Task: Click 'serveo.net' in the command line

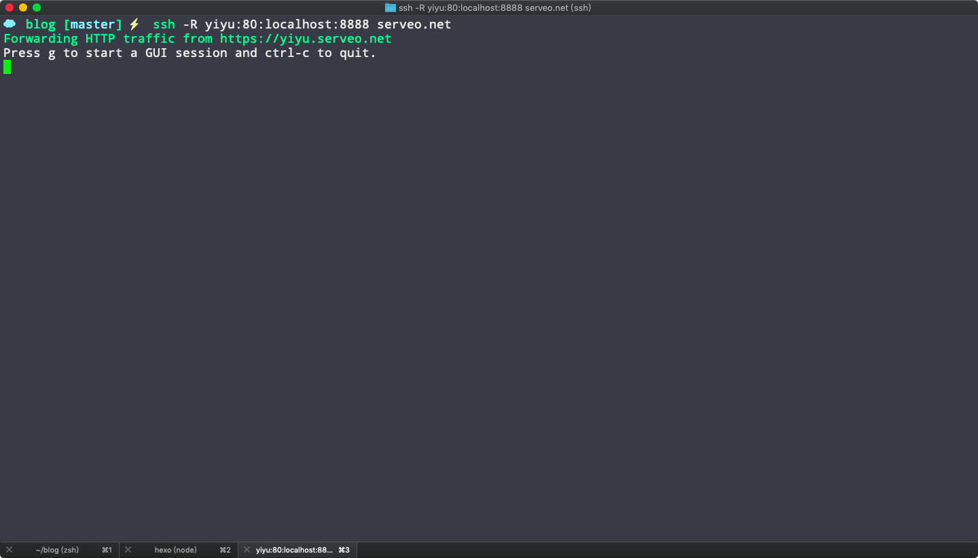Action: pyautogui.click(x=414, y=24)
